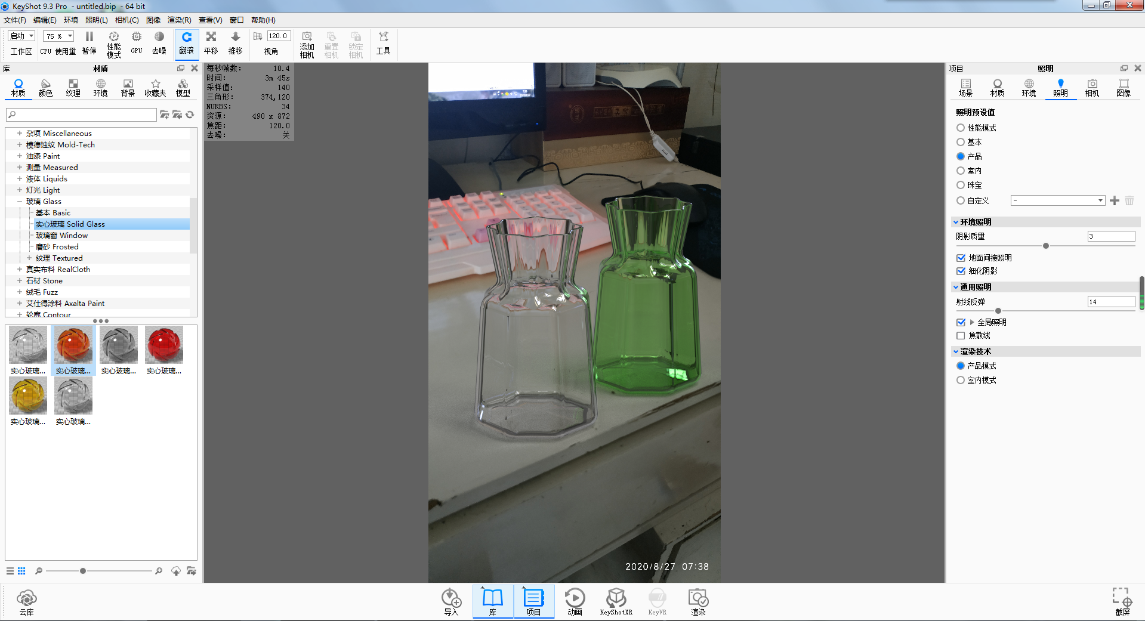Expand the 纹理 Textured glass node
1145x621 pixels.
click(29, 258)
